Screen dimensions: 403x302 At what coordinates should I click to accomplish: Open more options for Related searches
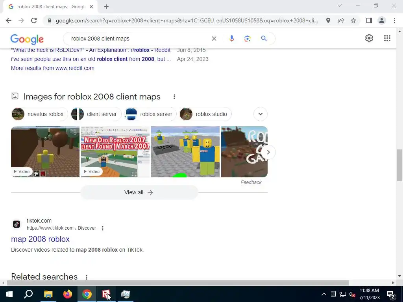[x=87, y=277]
